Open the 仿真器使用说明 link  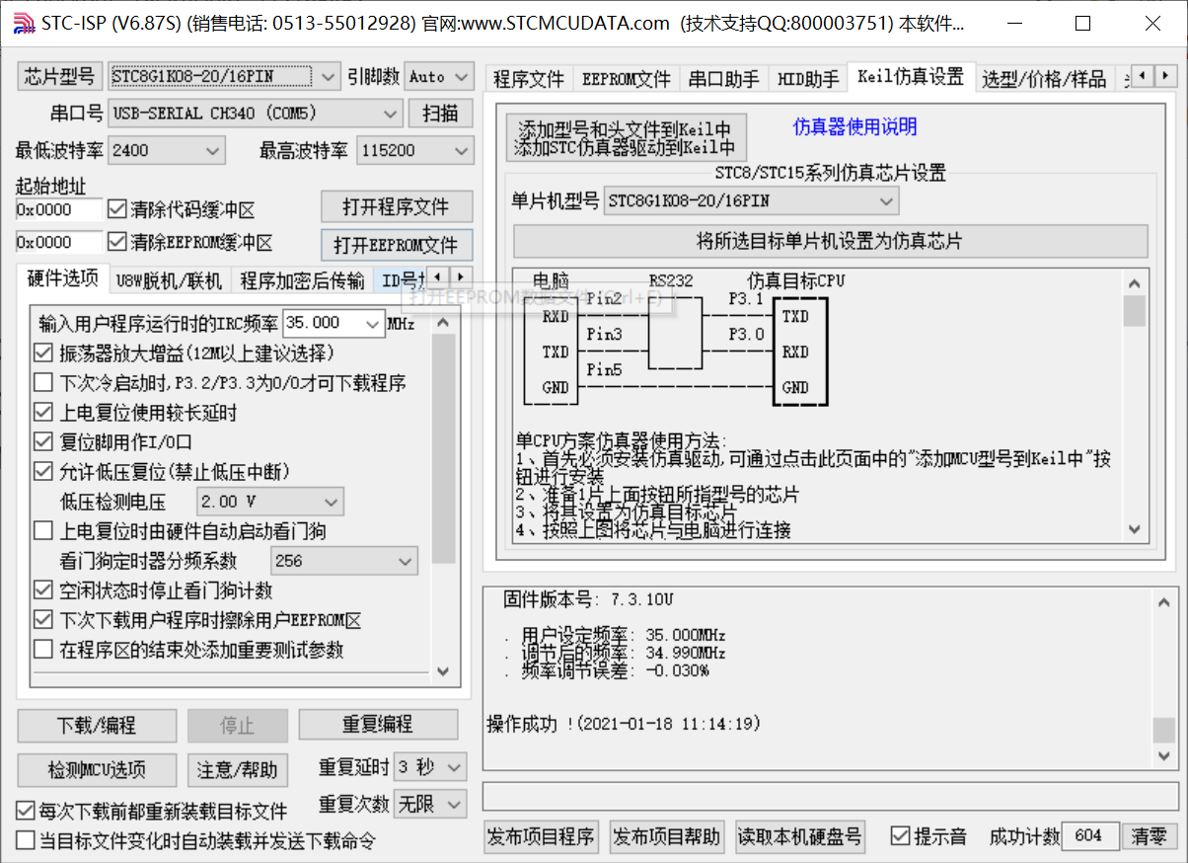(854, 127)
